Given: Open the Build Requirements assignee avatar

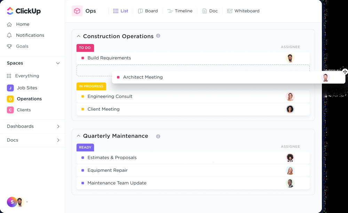Looking at the screenshot, I should (290, 58).
